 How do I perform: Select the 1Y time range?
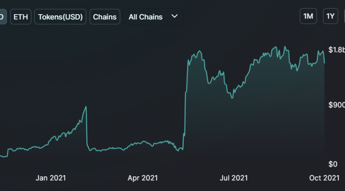click(x=330, y=16)
